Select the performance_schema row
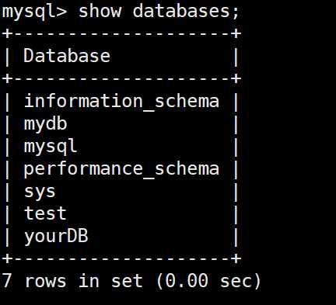Viewport: 336px width, 305px height. tap(121, 169)
